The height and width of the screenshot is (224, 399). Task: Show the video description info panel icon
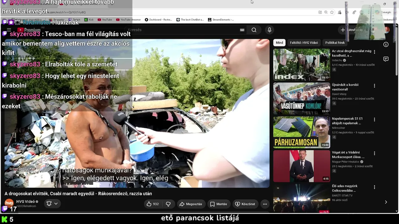pos(386,44)
